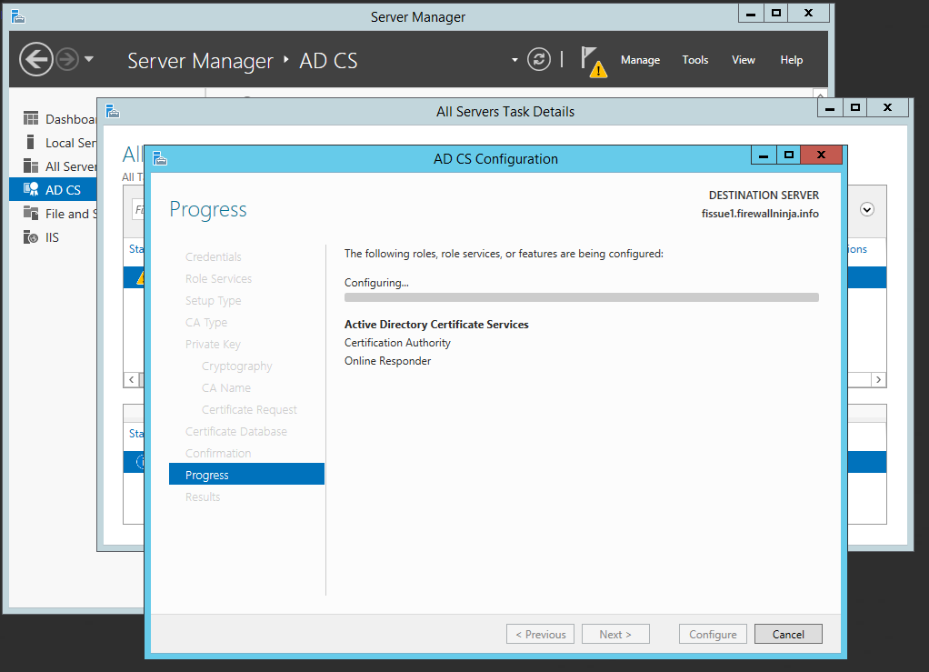Click the Active Directory Certificate Services heading
Image resolution: width=929 pixels, height=672 pixels.
click(436, 324)
